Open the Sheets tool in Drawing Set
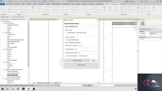This screenshot has height=91, width=162. (110, 8)
